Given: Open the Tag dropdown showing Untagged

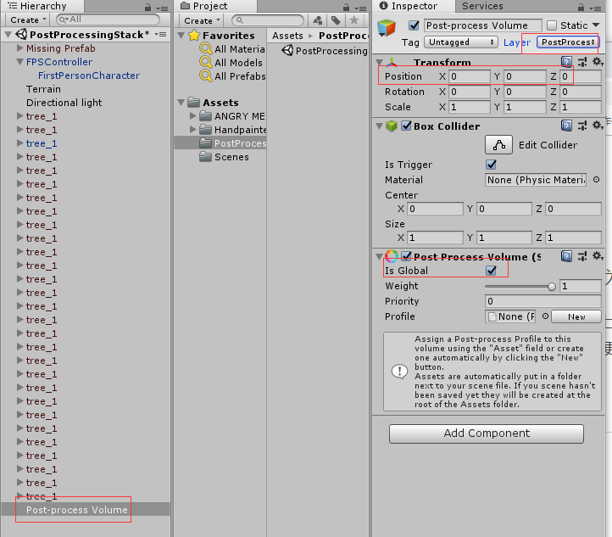Looking at the screenshot, I should click(461, 42).
